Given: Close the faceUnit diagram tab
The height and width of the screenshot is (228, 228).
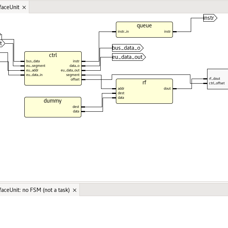Looking at the screenshot, I should [24, 7].
